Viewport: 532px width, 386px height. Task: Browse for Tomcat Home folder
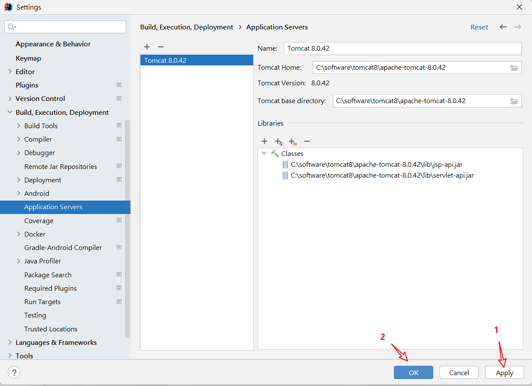(514, 68)
